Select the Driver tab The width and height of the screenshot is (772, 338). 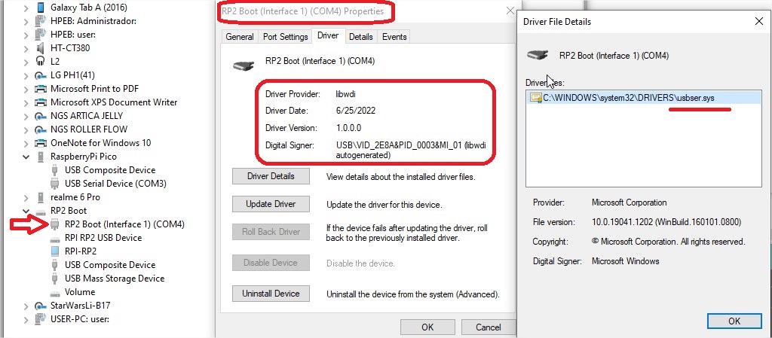[328, 35]
